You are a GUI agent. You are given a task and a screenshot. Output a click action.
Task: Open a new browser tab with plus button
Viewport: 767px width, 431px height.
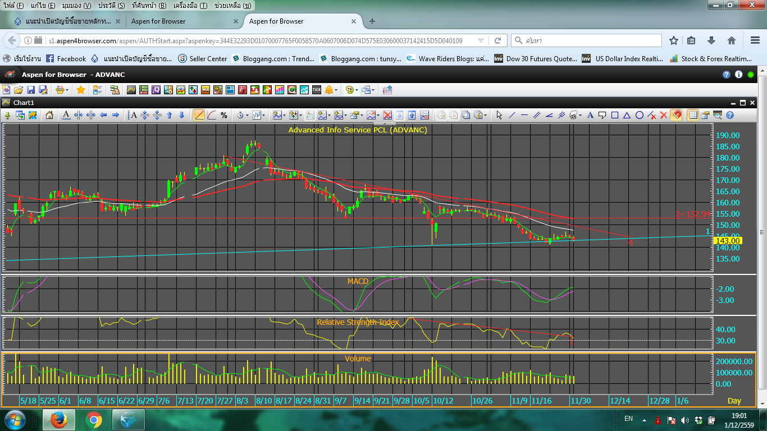[x=372, y=21]
